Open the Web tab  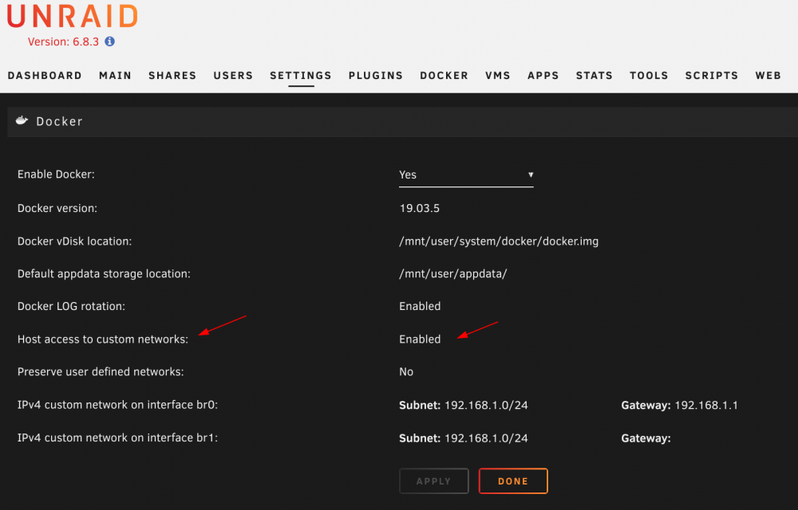click(x=768, y=76)
